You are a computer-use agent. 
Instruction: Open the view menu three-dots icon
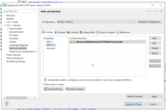point(161,11)
